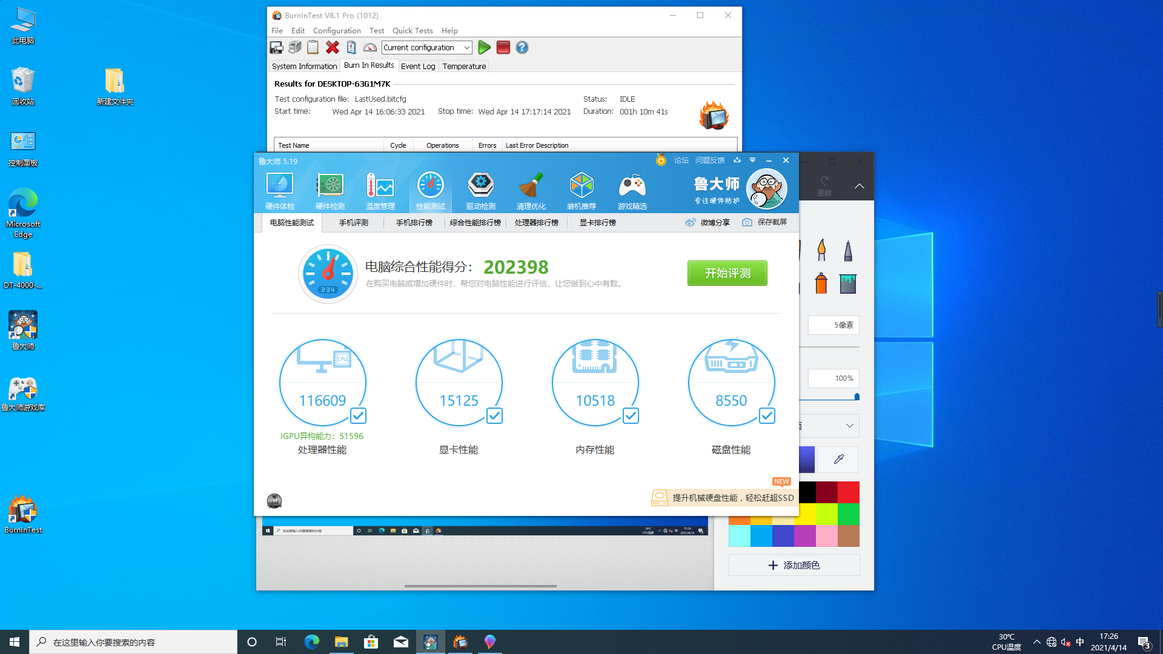
Task: Click the Configuration menu in BurnInTest
Action: coord(336,30)
